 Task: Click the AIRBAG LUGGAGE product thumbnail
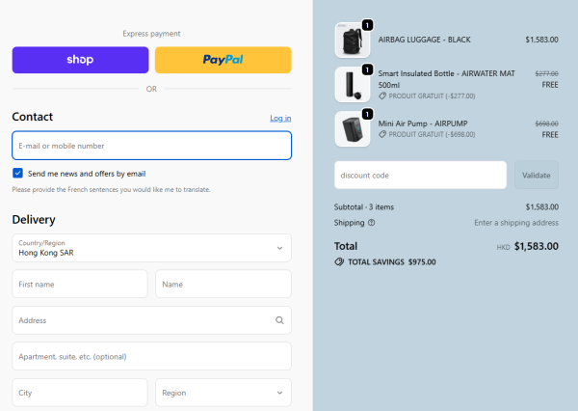click(x=352, y=41)
